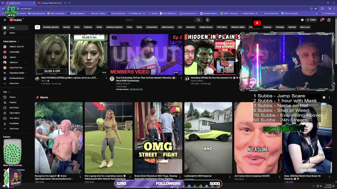
Task: Open the YouTube account avatar menu
Action: (329, 20)
